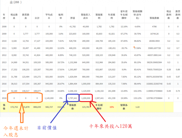Viewport: 182px width, 138px height.
Task: Click the red 15% annualized return
Action: point(112,107)
